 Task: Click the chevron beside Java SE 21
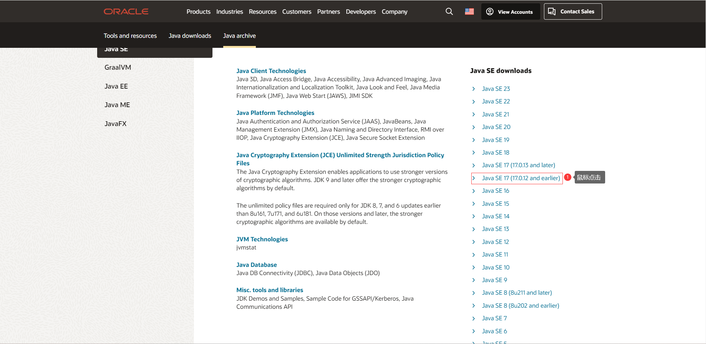[474, 115]
